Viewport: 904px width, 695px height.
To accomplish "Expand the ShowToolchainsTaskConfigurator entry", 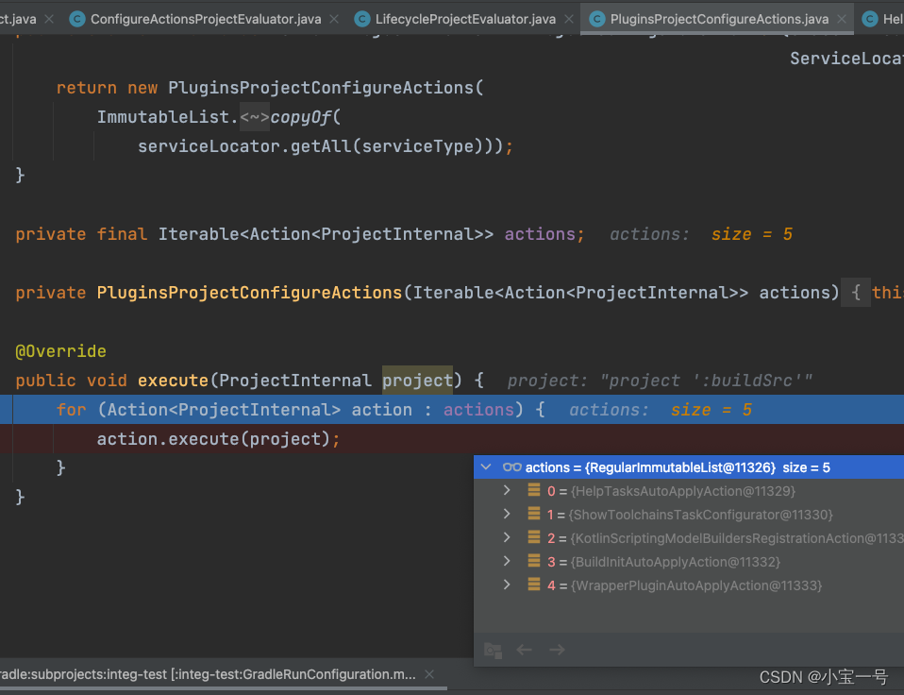I will click(x=507, y=514).
